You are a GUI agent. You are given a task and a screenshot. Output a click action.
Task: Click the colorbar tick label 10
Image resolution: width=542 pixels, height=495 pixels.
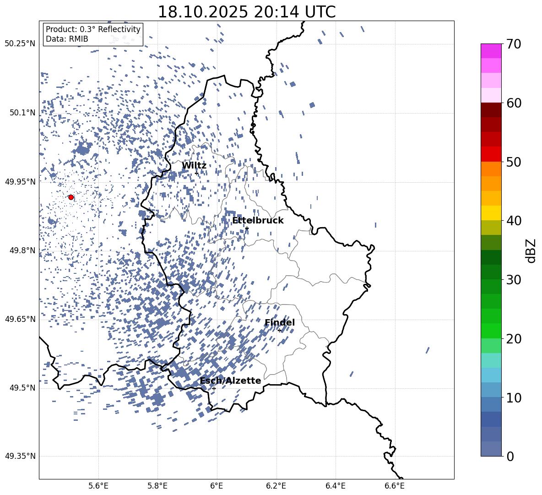pyautogui.click(x=514, y=397)
